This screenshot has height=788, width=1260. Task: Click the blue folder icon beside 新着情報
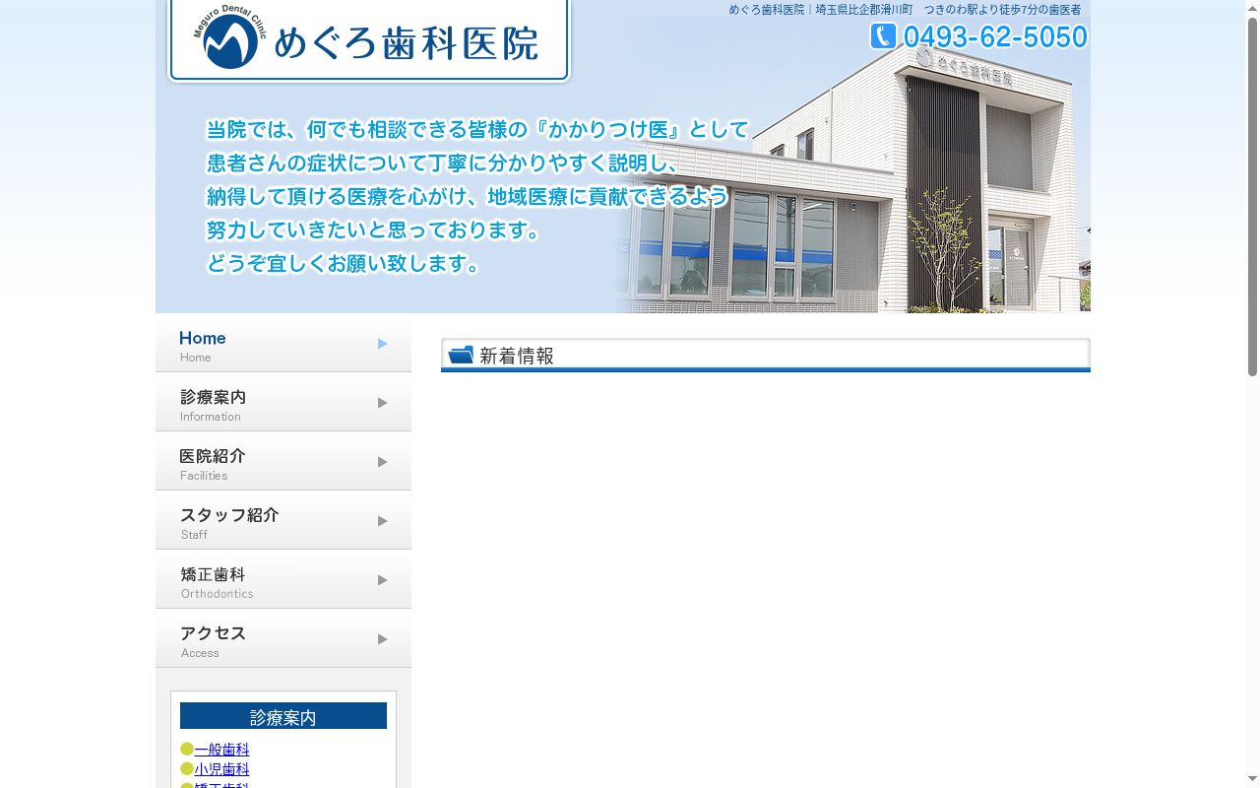(x=461, y=355)
